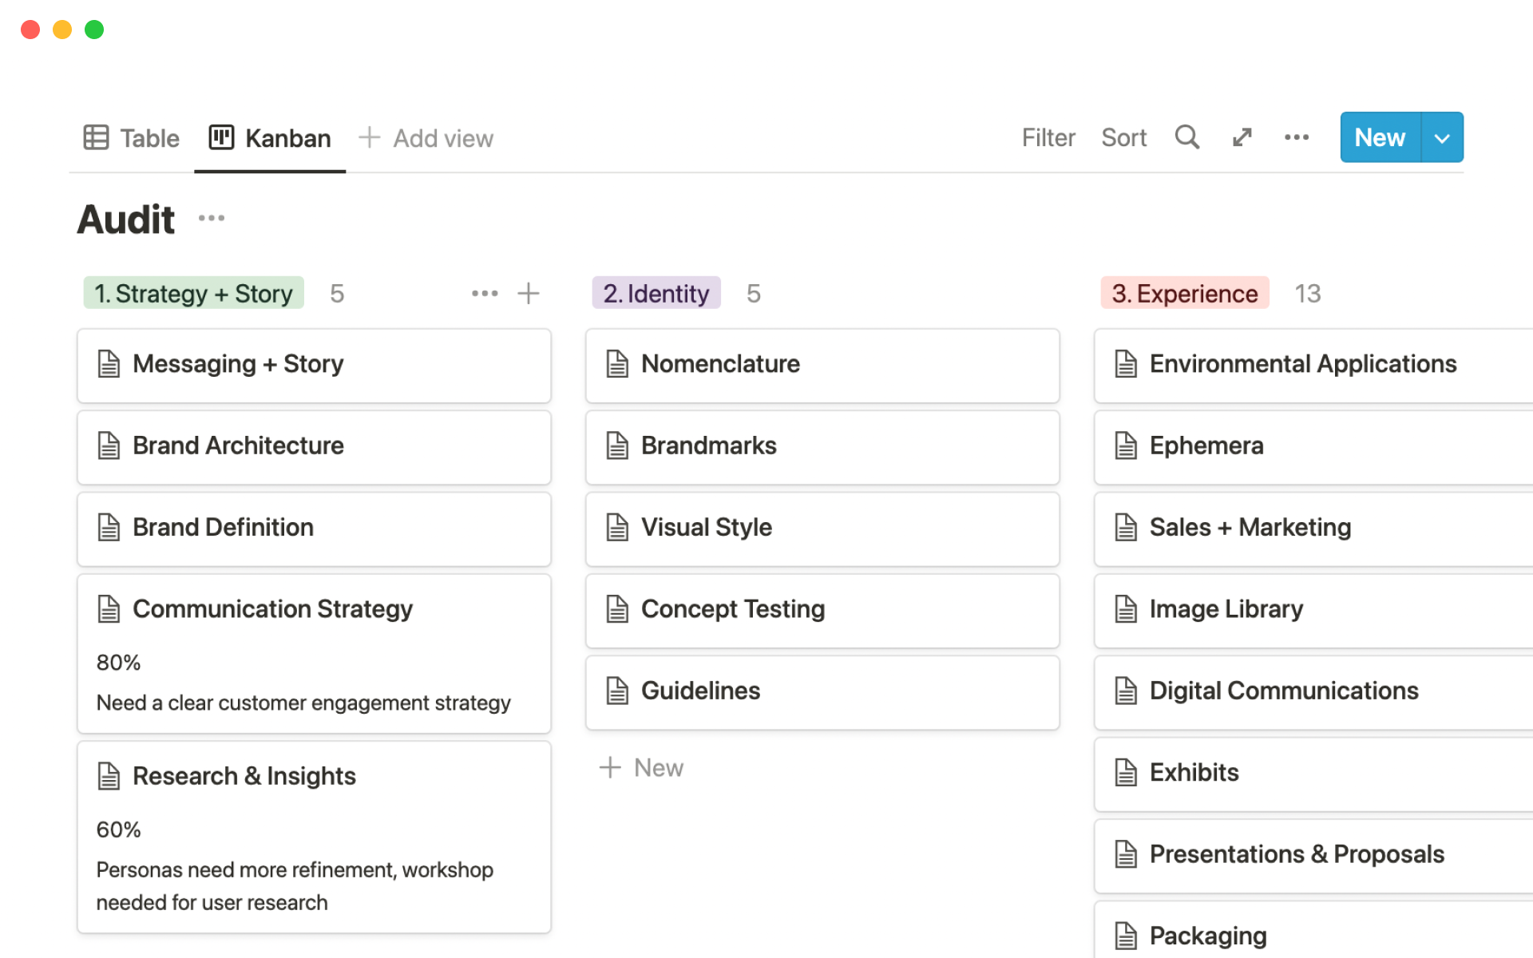Image resolution: width=1533 pixels, height=958 pixels.
Task: Add new card under Identity column
Action: (642, 767)
